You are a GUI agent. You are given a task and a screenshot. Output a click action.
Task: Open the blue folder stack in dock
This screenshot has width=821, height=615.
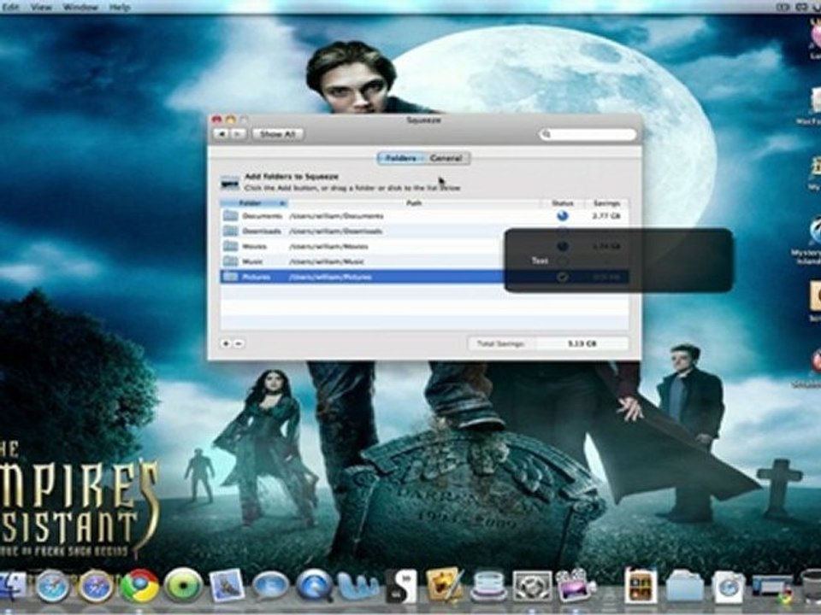684,587
